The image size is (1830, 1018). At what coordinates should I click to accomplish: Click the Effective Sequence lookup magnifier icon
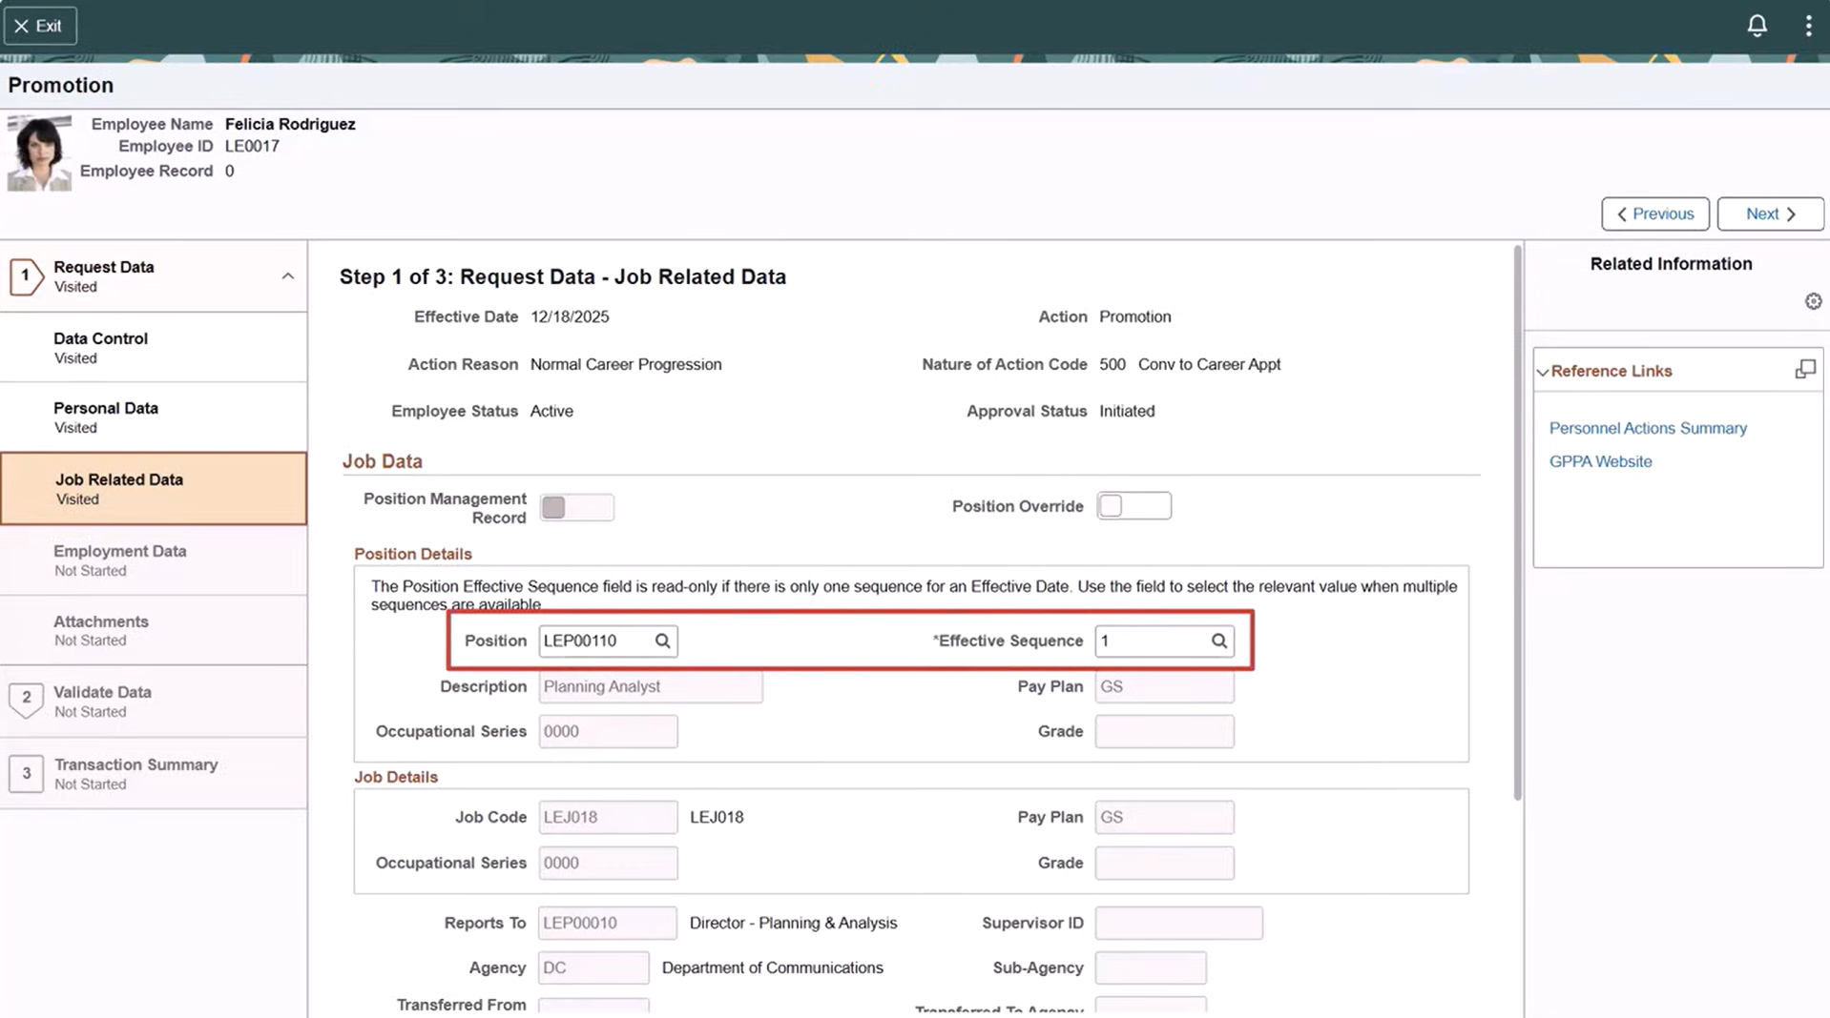pos(1218,641)
